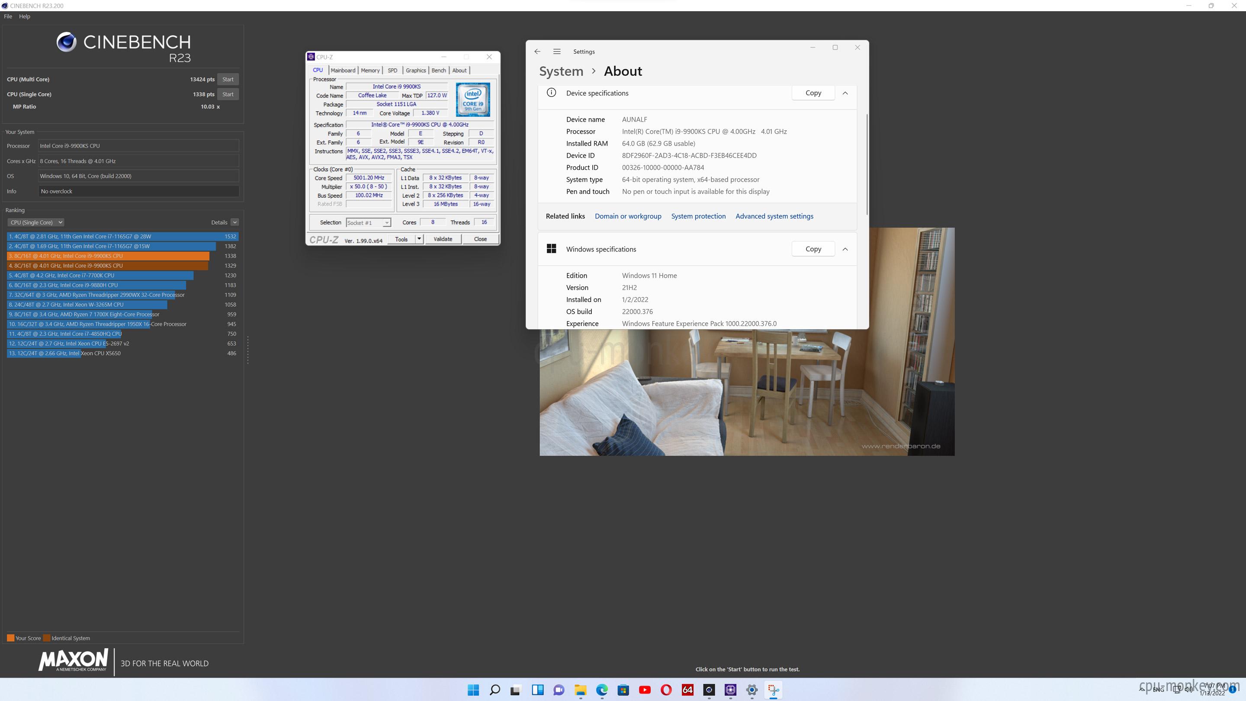Open the AIDA64 taskbar icon
The height and width of the screenshot is (701, 1246).
[x=687, y=690]
